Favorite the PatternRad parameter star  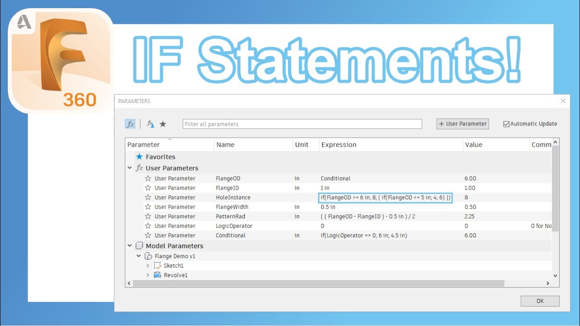(x=148, y=216)
